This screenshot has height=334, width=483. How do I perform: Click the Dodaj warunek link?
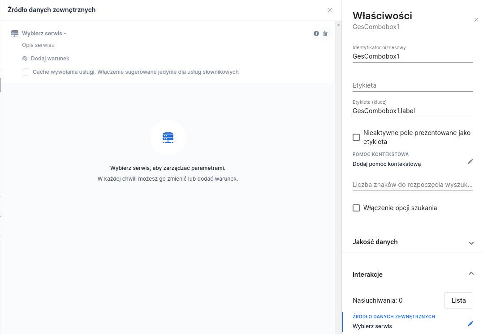[x=50, y=59]
